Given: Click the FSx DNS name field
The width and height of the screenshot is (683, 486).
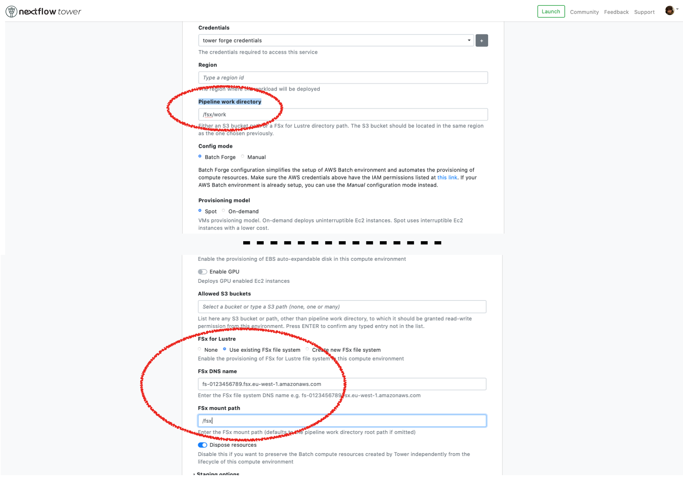Looking at the screenshot, I should pyautogui.click(x=342, y=384).
